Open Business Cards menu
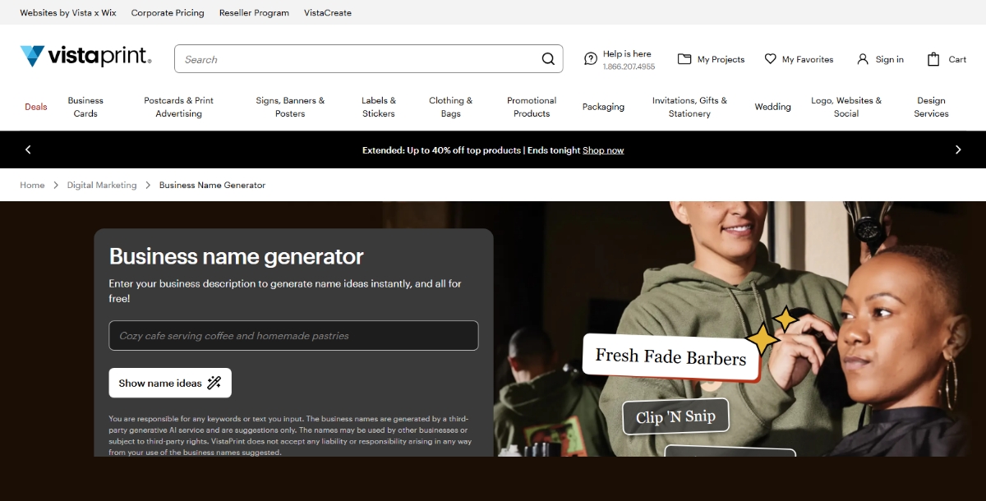 tap(85, 107)
